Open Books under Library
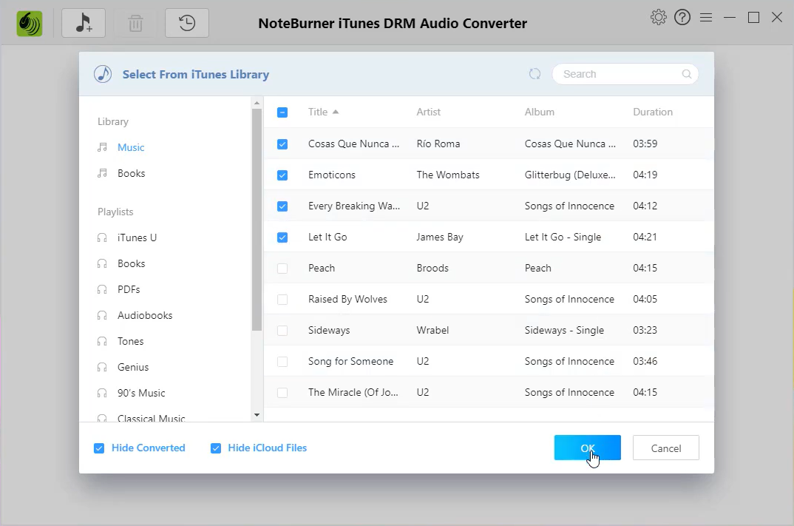The height and width of the screenshot is (526, 794). [131, 173]
